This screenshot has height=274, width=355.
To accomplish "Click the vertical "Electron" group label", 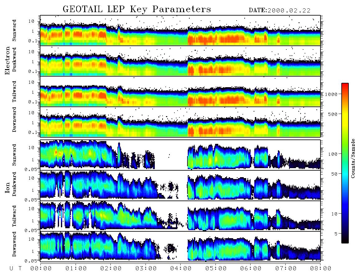I will tap(7, 60).
